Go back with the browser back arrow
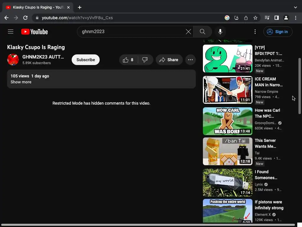 click(6, 18)
